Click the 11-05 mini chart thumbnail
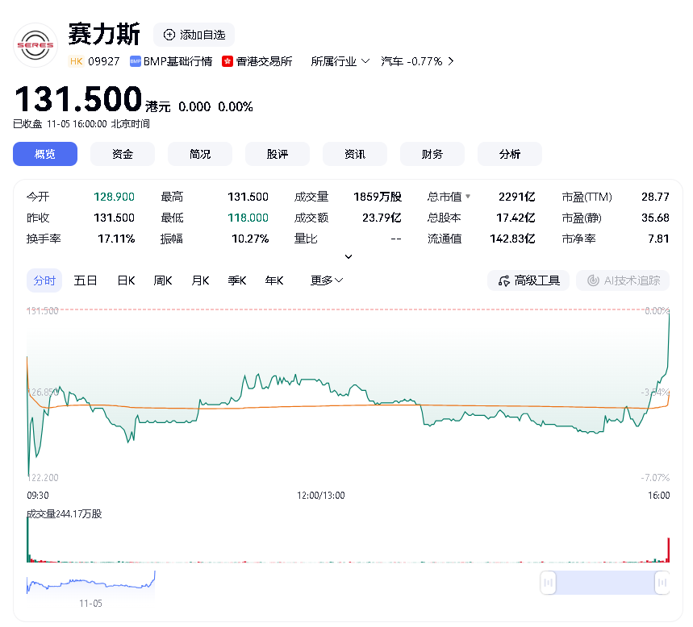This screenshot has height=627, width=693. click(90, 583)
